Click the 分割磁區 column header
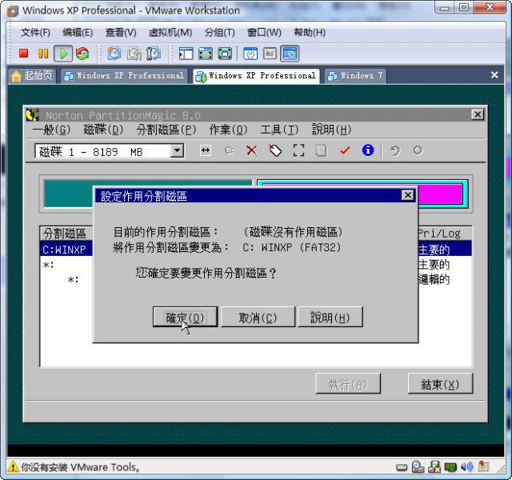Viewport: 512px width, 480px height. [x=66, y=234]
